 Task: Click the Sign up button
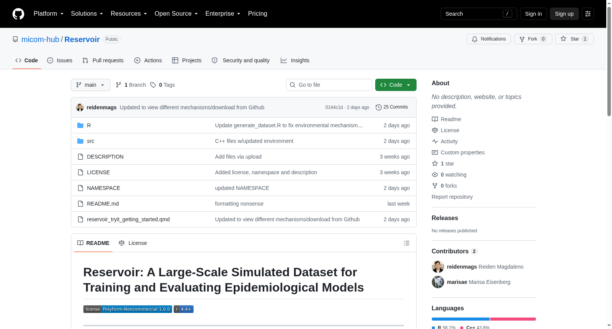click(564, 14)
